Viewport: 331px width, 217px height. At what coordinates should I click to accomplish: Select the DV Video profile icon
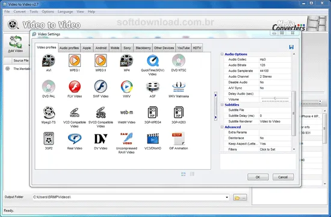[101, 139]
